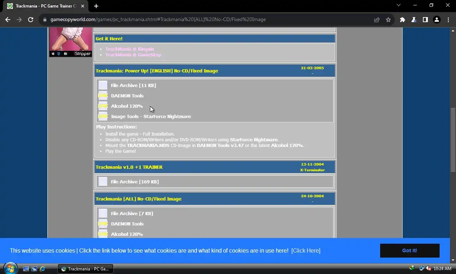Click the 'Install the game - Full Installation.' line

click(140, 134)
